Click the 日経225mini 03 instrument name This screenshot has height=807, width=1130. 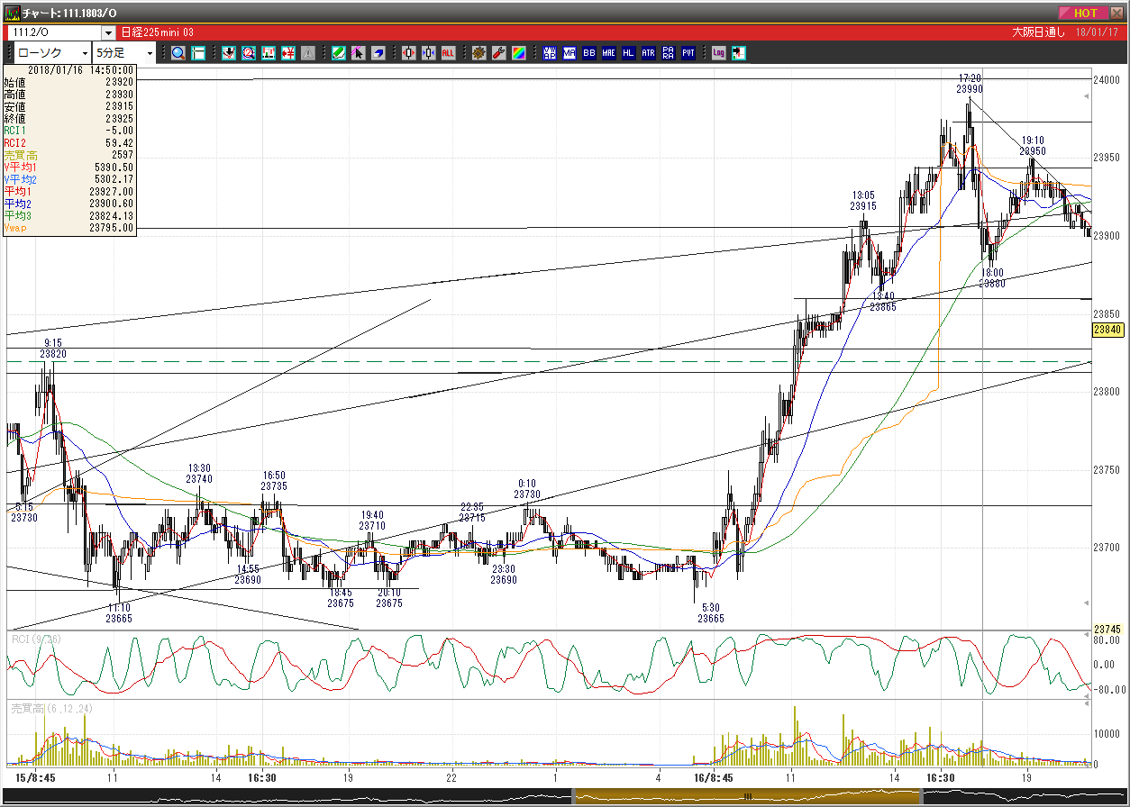pyautogui.click(x=158, y=32)
